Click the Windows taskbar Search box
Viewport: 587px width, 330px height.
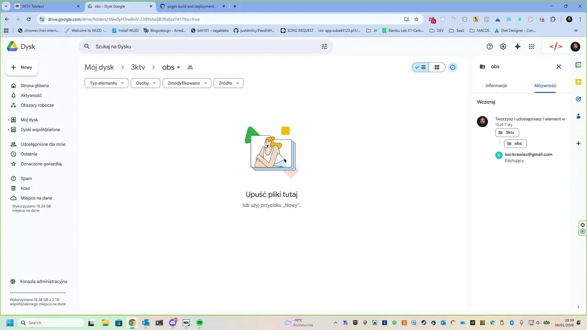pyautogui.click(x=51, y=323)
